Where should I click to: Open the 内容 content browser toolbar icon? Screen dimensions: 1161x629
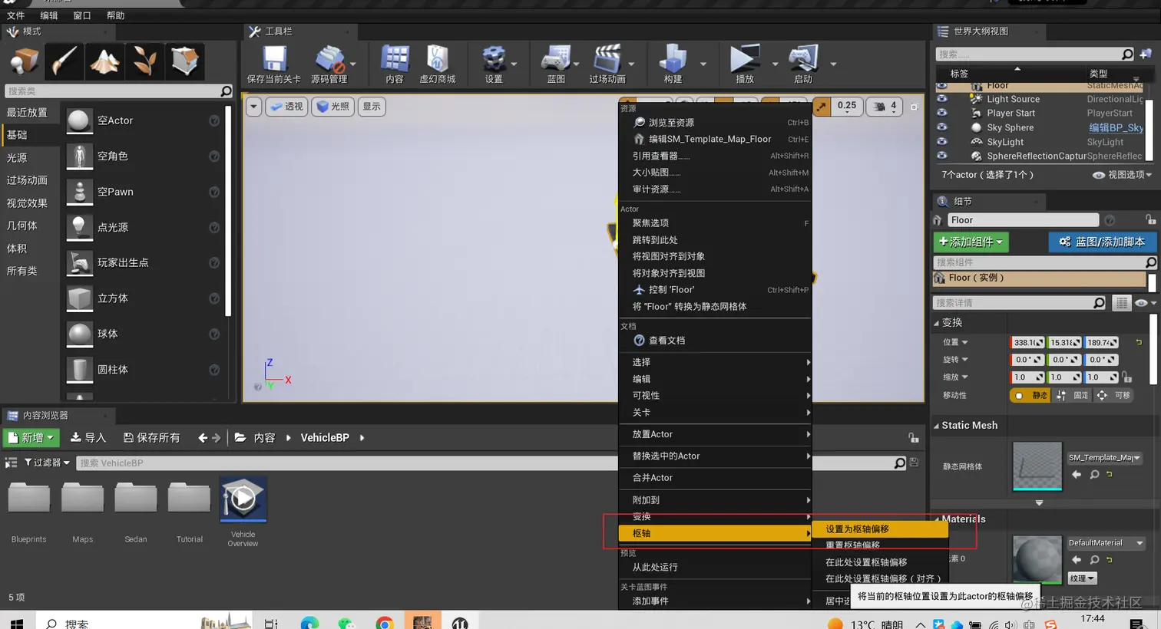[x=395, y=59]
